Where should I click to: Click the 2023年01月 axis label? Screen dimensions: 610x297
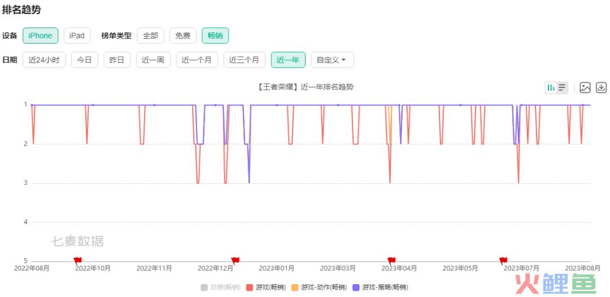point(277,268)
